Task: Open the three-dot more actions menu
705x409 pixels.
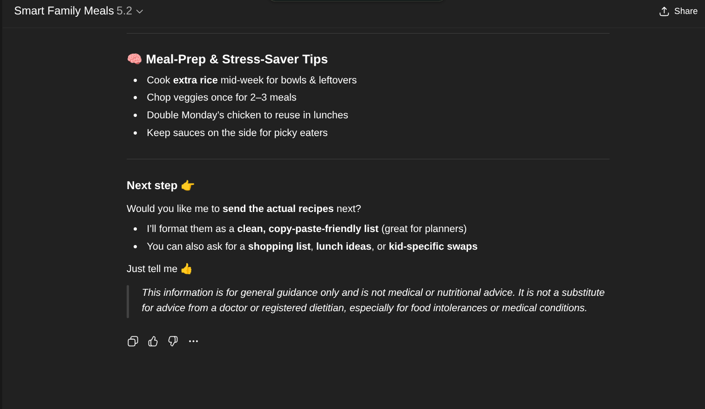Action: [193, 341]
